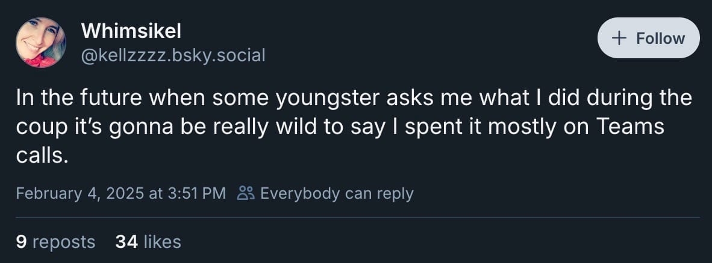Click the people icon beside reply setting
The height and width of the screenshot is (263, 712).
[x=246, y=193]
